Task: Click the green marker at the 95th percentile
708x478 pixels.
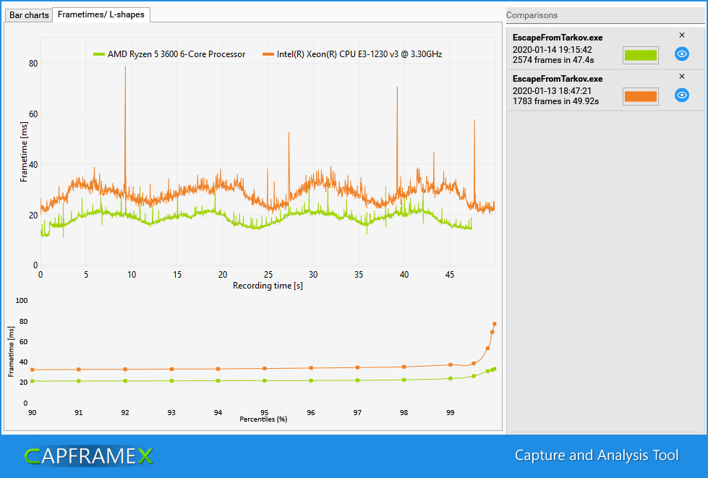Action: 265,380
